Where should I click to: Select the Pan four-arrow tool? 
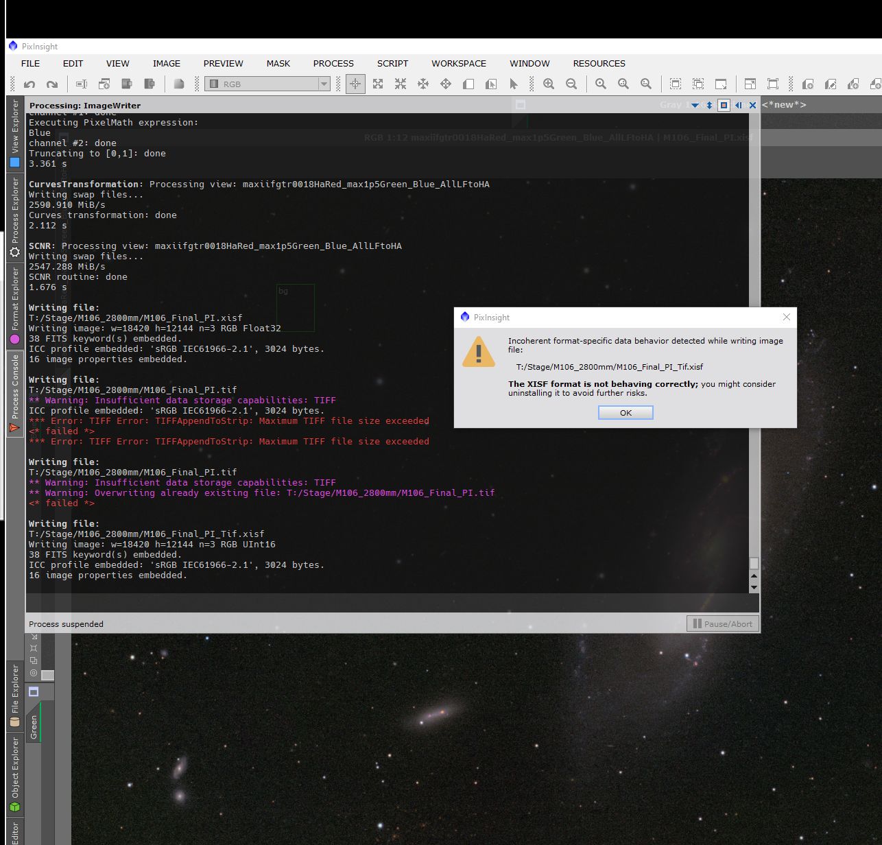[446, 84]
